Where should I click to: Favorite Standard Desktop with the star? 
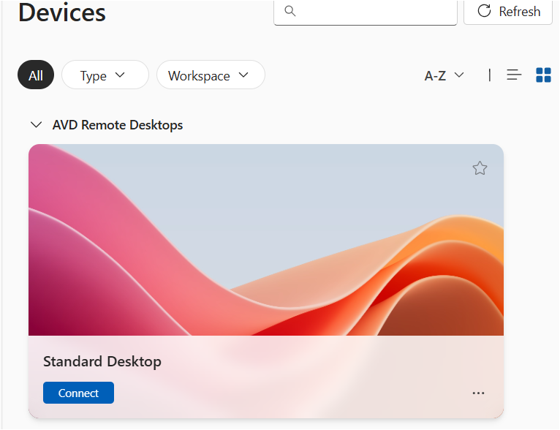[480, 168]
